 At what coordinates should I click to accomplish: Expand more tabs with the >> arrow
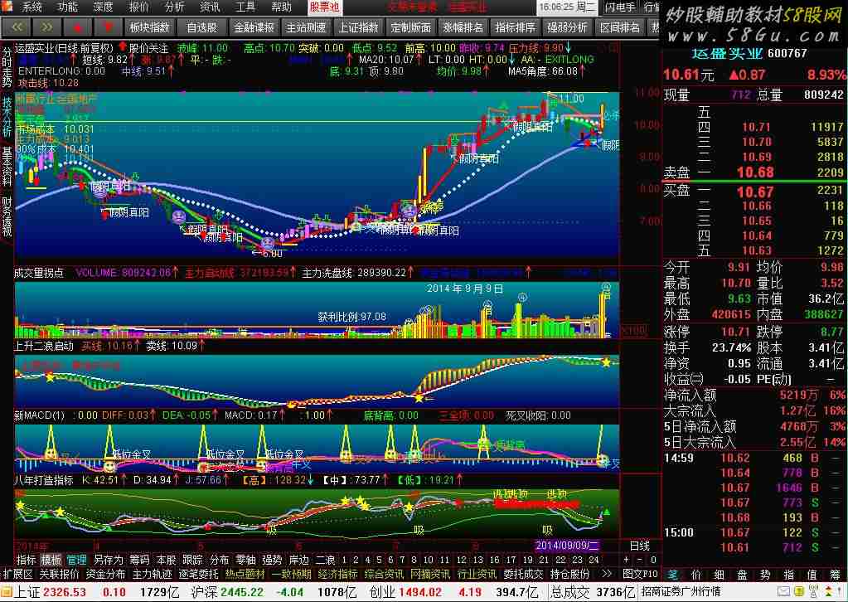tap(606, 574)
